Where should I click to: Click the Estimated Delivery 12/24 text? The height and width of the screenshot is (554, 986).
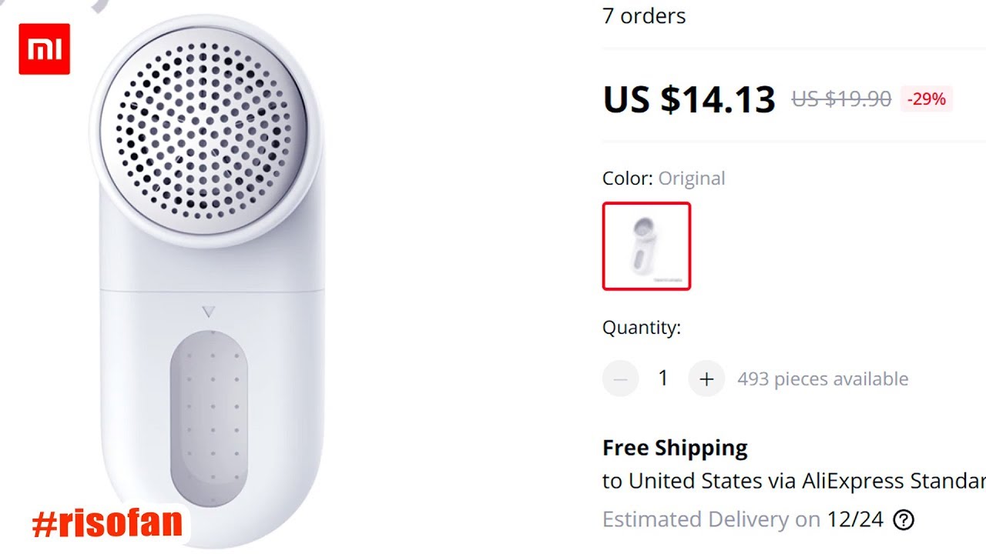pos(743,520)
